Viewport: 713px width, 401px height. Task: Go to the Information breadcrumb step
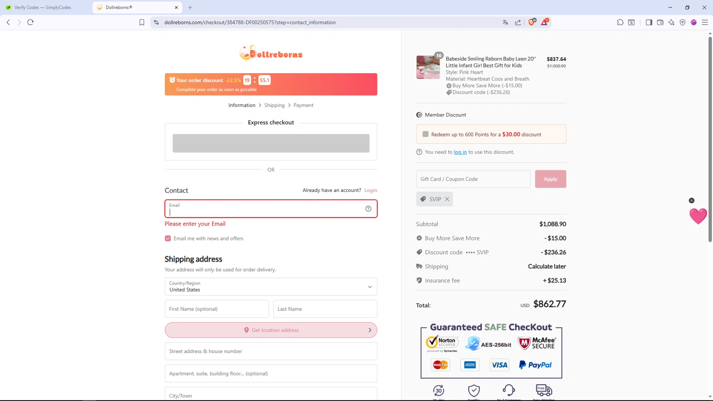[x=242, y=105]
